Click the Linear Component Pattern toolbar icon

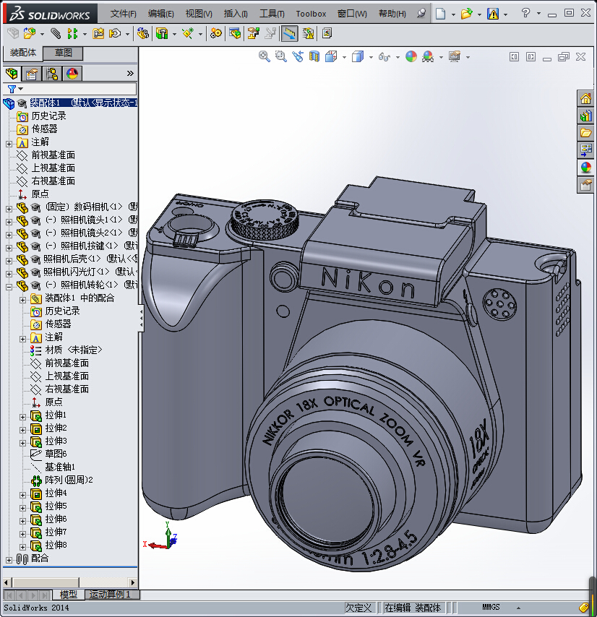pyautogui.click(x=72, y=33)
